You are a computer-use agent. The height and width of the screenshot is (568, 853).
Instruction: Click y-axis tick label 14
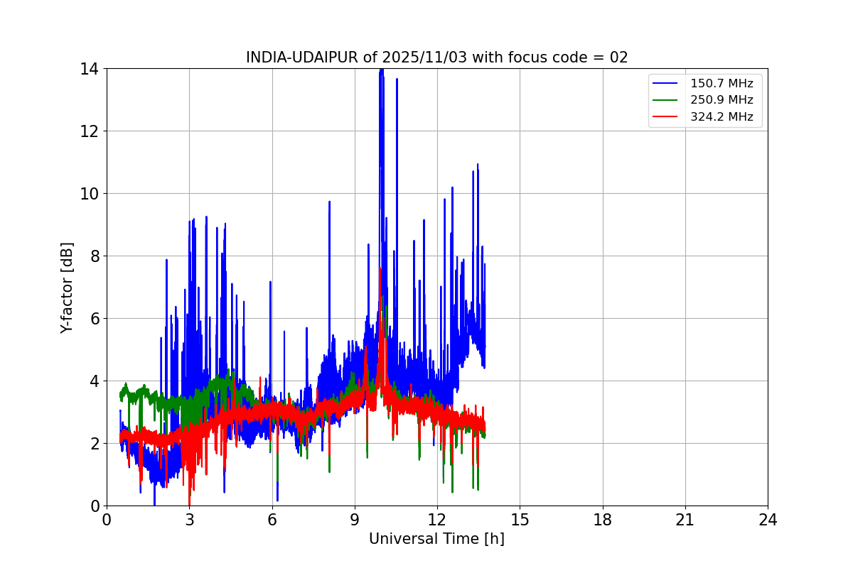coord(89,69)
